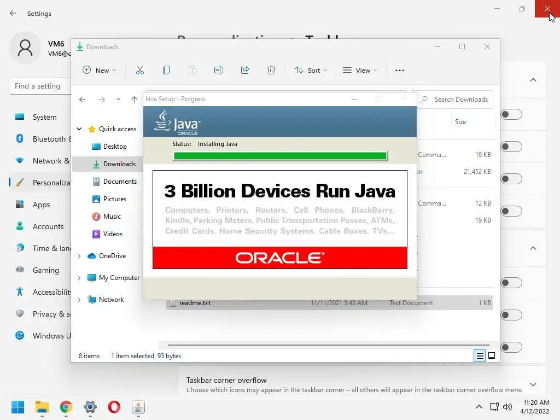Toggle the second-to-last switch in Settings

[511, 315]
